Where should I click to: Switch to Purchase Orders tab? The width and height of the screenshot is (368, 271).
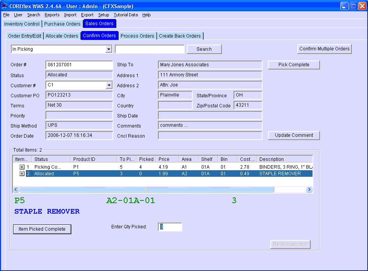point(62,24)
